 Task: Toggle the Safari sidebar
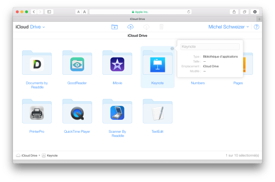coord(49,12)
